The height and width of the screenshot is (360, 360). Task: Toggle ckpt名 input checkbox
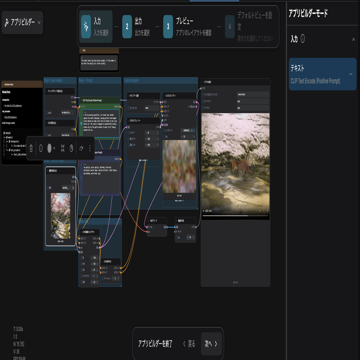click(x=47, y=113)
